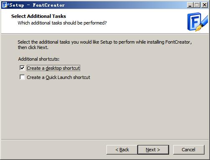Click the FontCreator pen logo in header
The height and width of the screenshot is (160, 210).
197,22
